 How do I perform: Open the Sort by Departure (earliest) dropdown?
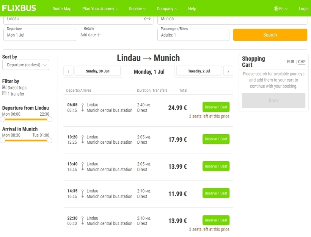[25, 65]
